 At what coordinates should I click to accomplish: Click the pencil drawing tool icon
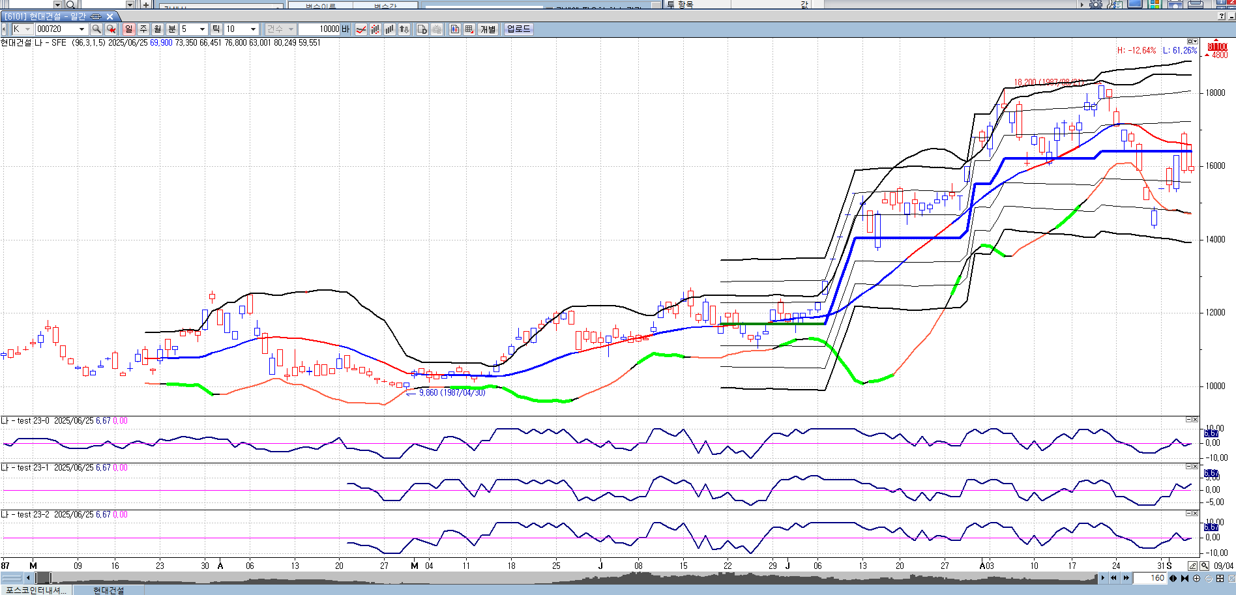[x=1192, y=566]
